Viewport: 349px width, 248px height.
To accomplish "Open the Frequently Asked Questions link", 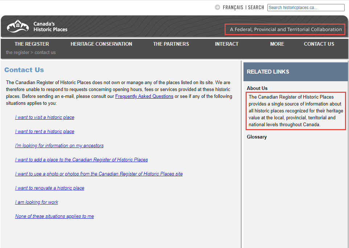I will (x=144, y=96).
